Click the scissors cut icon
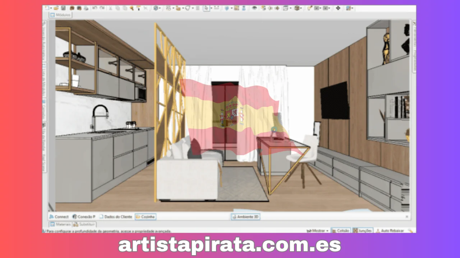This screenshot has height=258, width=460. pyautogui.click(x=110, y=8)
